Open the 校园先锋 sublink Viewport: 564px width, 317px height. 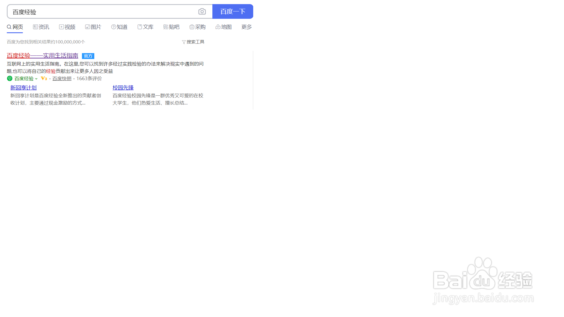(123, 87)
